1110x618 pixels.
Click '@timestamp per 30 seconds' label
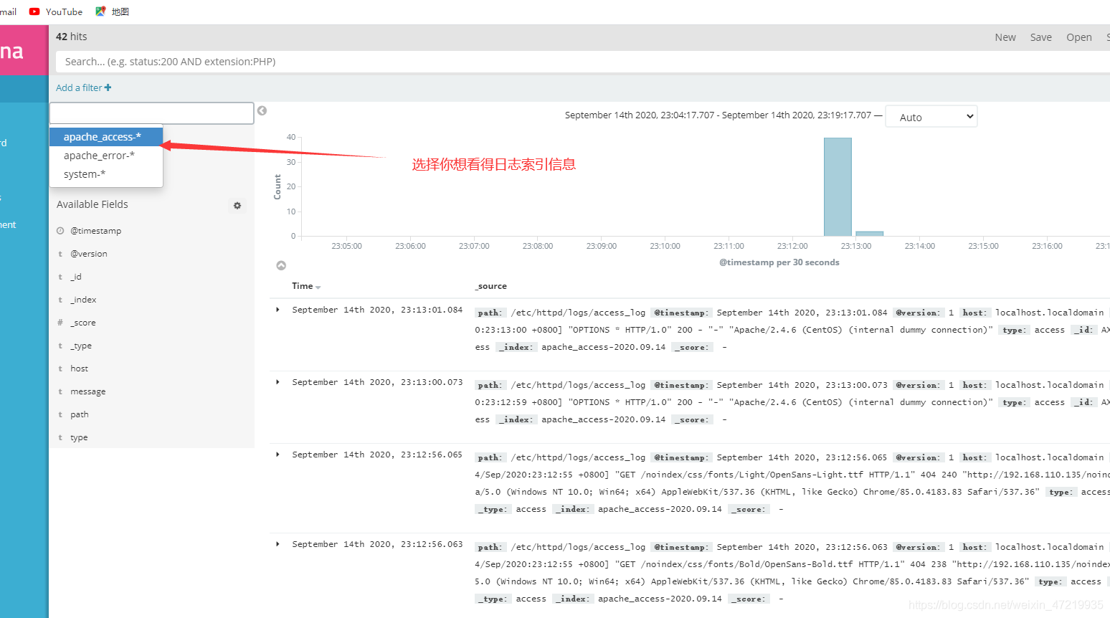779,262
